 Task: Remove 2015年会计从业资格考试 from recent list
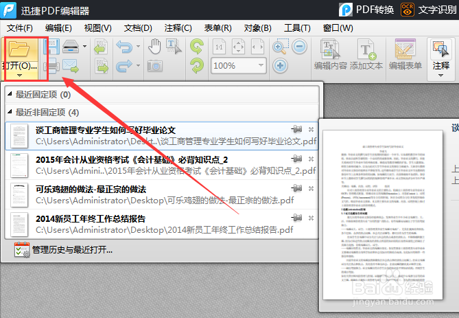point(311,159)
